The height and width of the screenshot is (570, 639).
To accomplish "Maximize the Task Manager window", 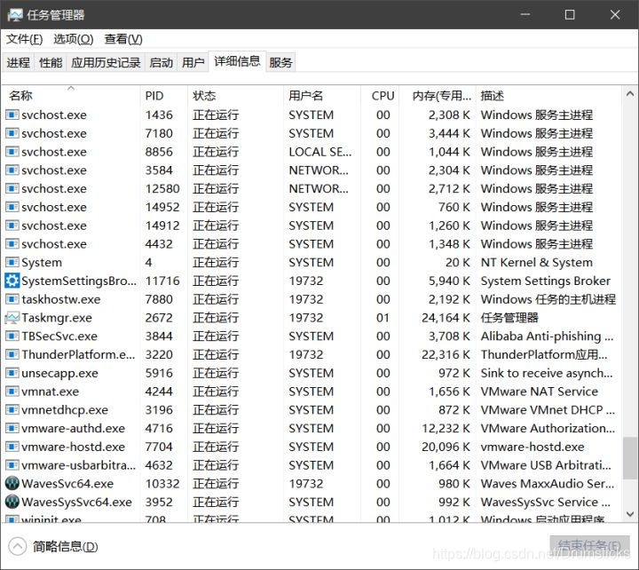I will click(x=570, y=15).
